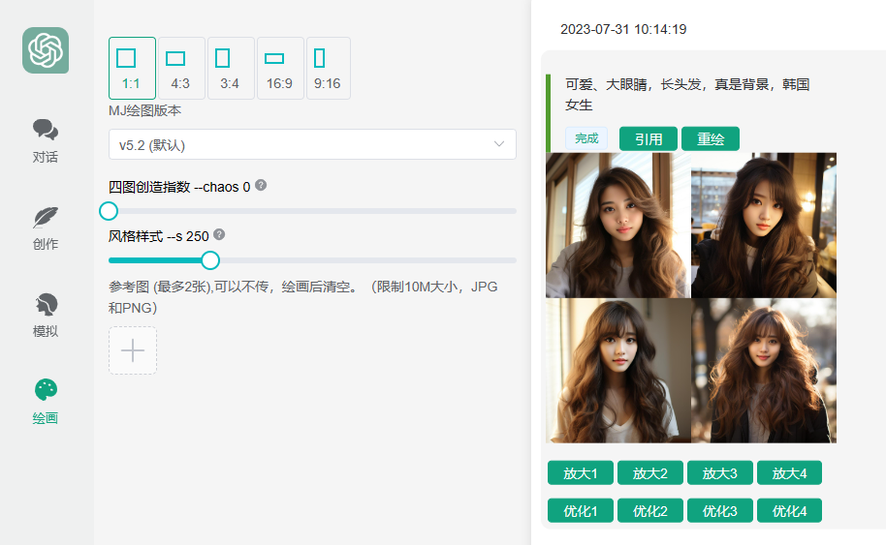The height and width of the screenshot is (545, 886).
Task: Click the 优化2 variation button
Action: pos(650,510)
